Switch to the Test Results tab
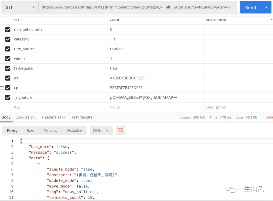 pyautogui.click(x=82, y=117)
